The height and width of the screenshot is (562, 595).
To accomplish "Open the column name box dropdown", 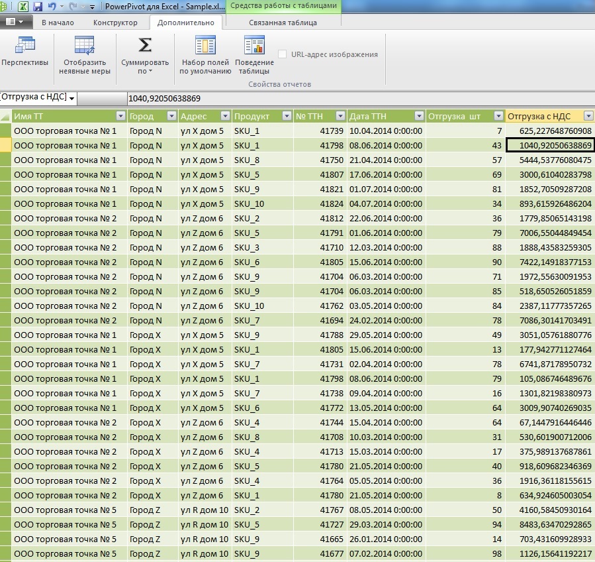I will tap(71, 99).
